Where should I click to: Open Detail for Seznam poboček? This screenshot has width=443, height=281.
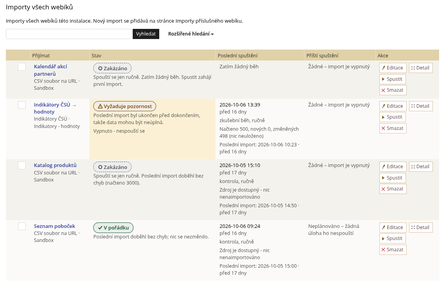[x=421, y=228]
